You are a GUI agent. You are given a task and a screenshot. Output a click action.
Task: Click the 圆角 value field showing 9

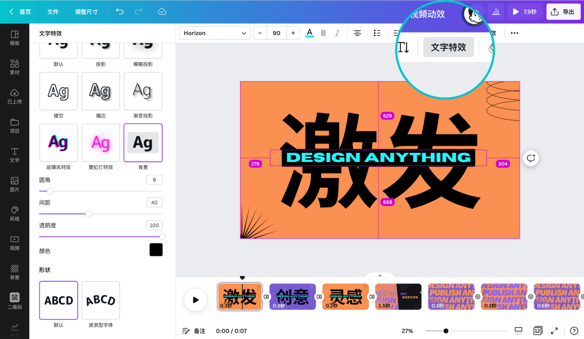click(x=154, y=180)
